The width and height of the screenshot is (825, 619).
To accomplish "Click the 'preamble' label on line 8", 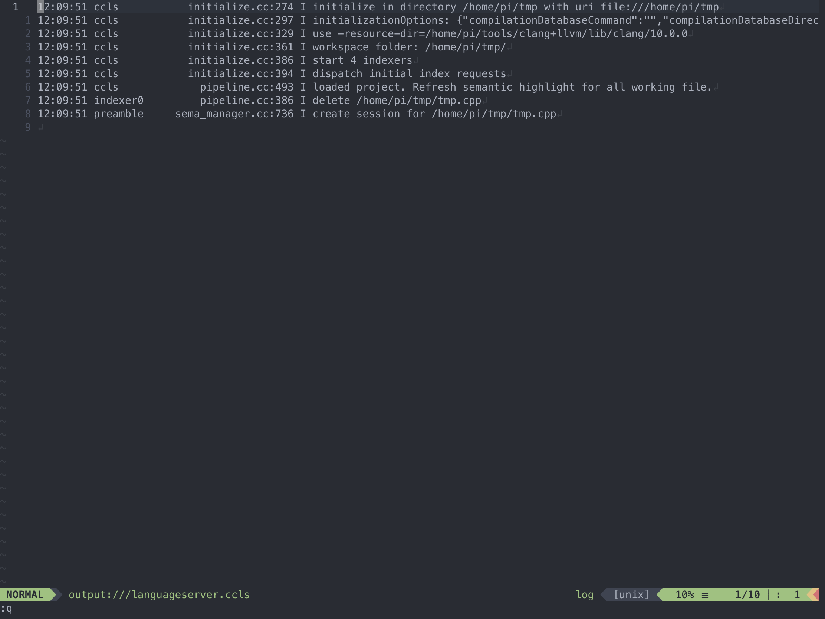I will 119,114.
